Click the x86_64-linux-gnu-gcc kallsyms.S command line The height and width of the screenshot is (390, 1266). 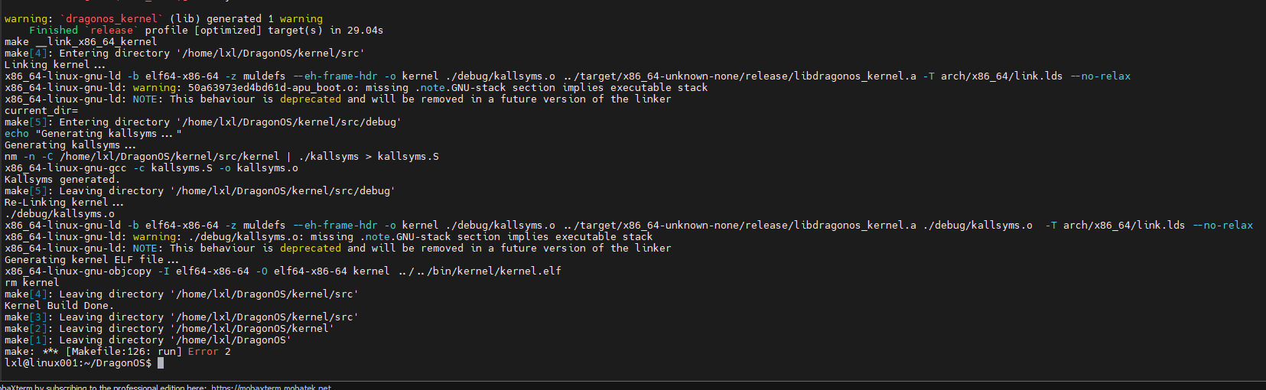(151, 168)
